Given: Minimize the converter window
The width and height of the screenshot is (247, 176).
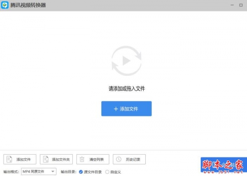Looking at the screenshot, I should pos(232,5).
